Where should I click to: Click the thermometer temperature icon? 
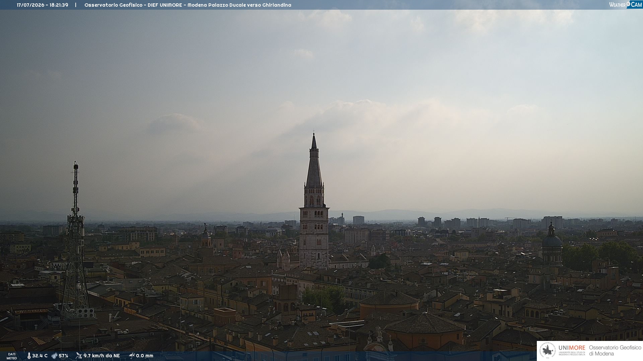29,356
